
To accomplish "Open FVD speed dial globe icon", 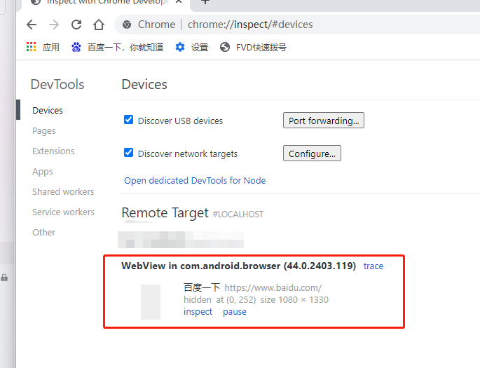I will [x=225, y=47].
